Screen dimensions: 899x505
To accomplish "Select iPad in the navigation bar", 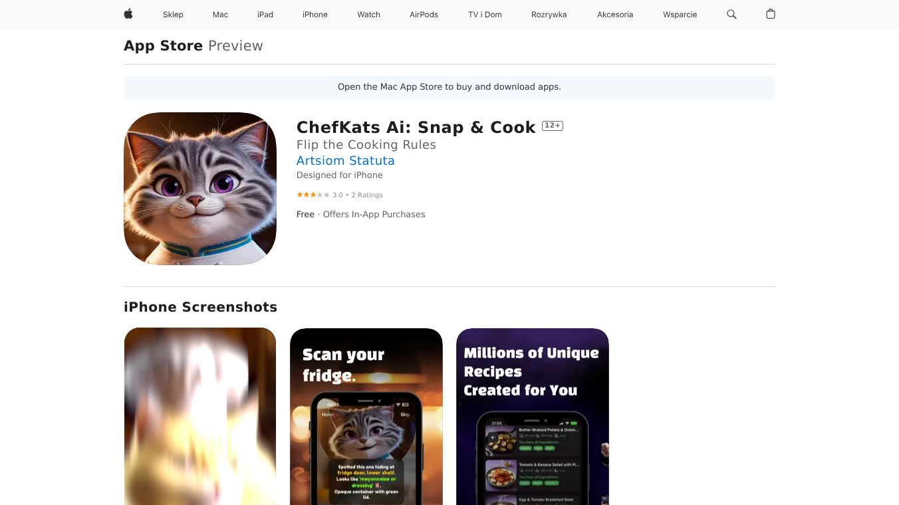I will (x=265, y=15).
